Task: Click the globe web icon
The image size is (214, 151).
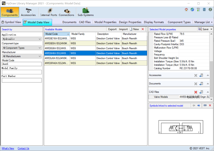Action: point(192,10)
